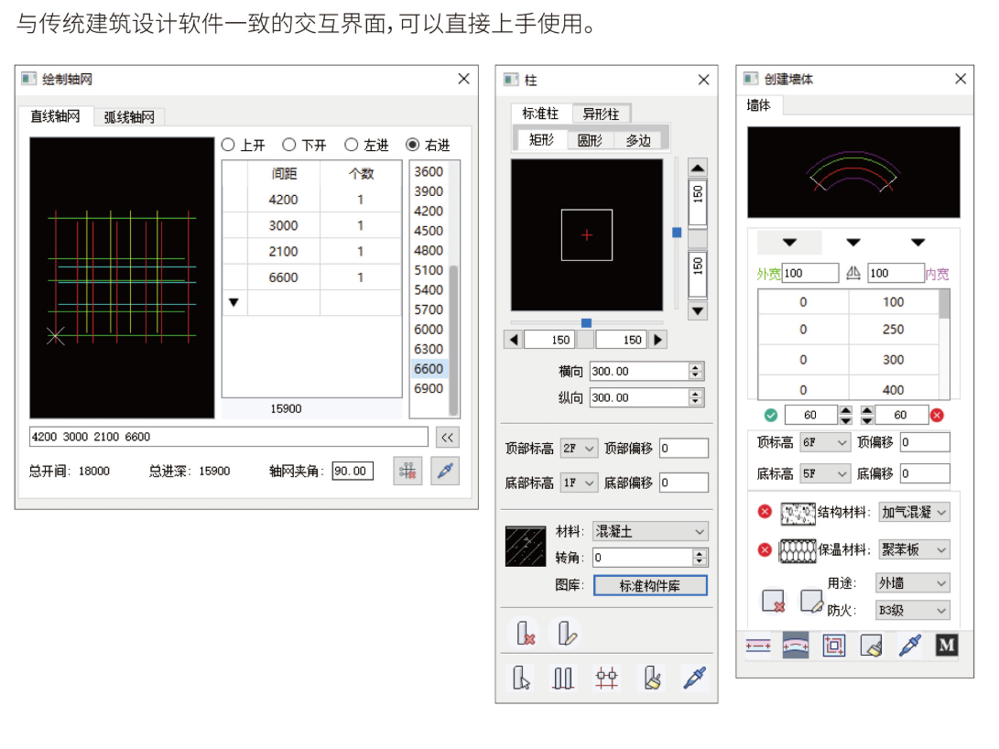Select the arc wall drawing icon
999x749 pixels.
pos(795,646)
